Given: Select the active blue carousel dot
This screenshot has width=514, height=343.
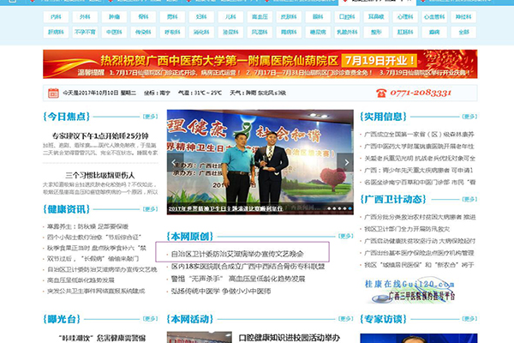Looking at the screenshot, I should click(350, 208).
